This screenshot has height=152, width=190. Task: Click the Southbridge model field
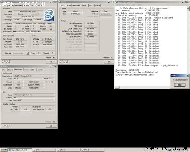[x=34, y=85]
